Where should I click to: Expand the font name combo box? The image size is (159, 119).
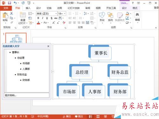pyautogui.click(x=56, y=14)
